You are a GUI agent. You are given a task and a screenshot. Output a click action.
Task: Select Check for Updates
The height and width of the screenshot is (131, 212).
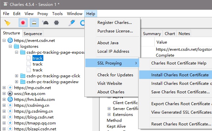pos(112,75)
